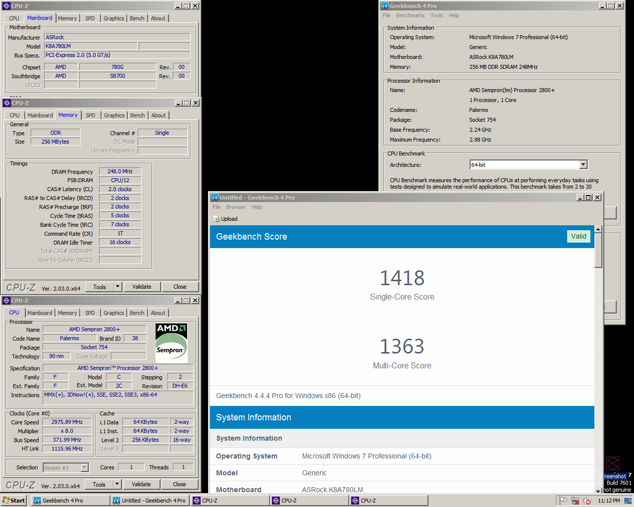
Task: Open the File menu in Geekbench results window
Action: [x=216, y=207]
